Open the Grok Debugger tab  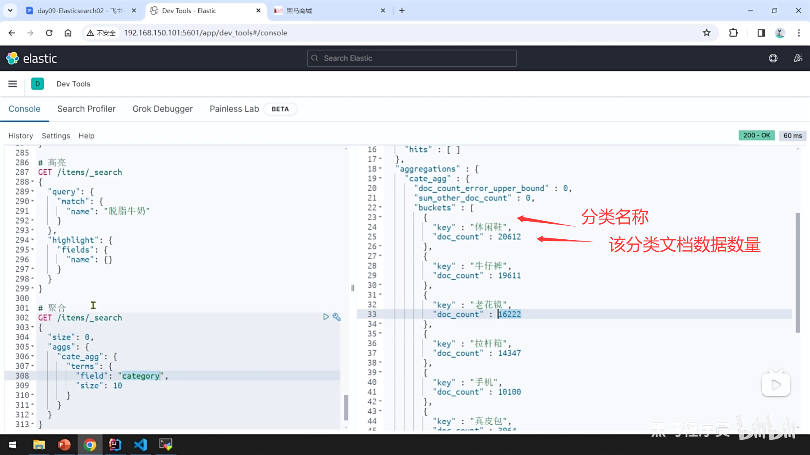click(x=162, y=109)
